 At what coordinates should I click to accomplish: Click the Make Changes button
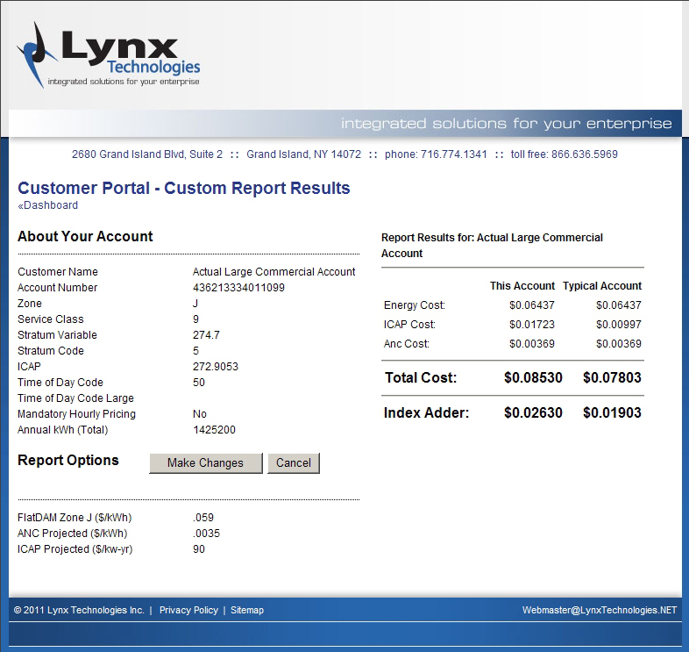click(x=206, y=463)
